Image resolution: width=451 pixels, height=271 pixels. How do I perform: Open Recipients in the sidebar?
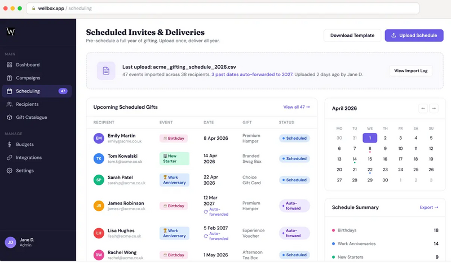[37, 104]
